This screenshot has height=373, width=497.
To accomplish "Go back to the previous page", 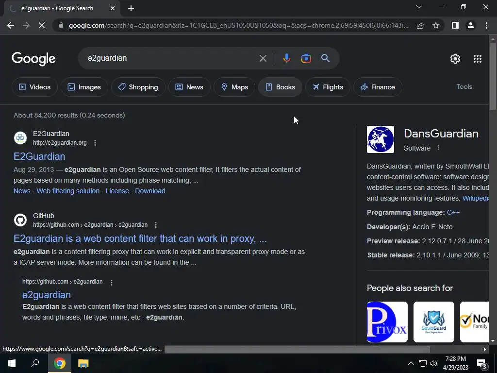I will (x=11, y=25).
